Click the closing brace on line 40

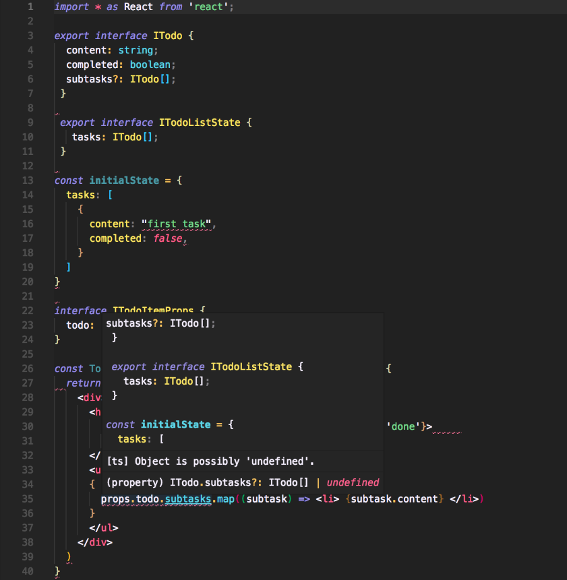pos(56,569)
